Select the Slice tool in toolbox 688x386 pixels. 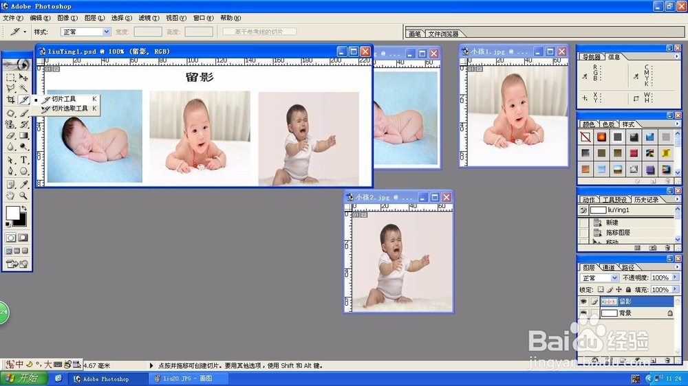(x=23, y=100)
